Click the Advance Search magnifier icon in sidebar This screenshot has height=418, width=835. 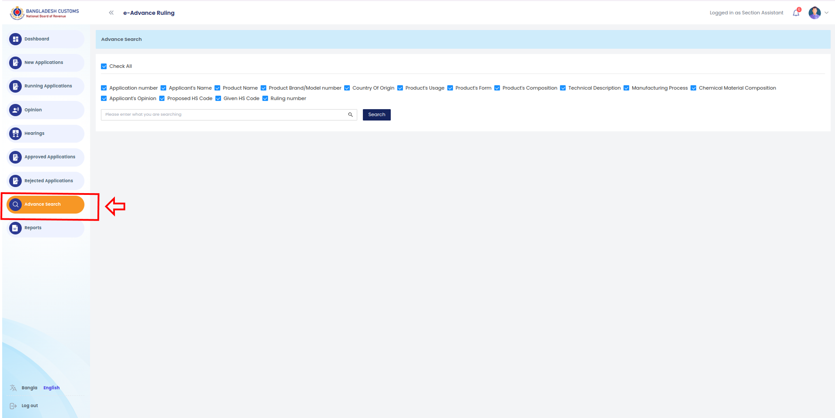(x=16, y=204)
